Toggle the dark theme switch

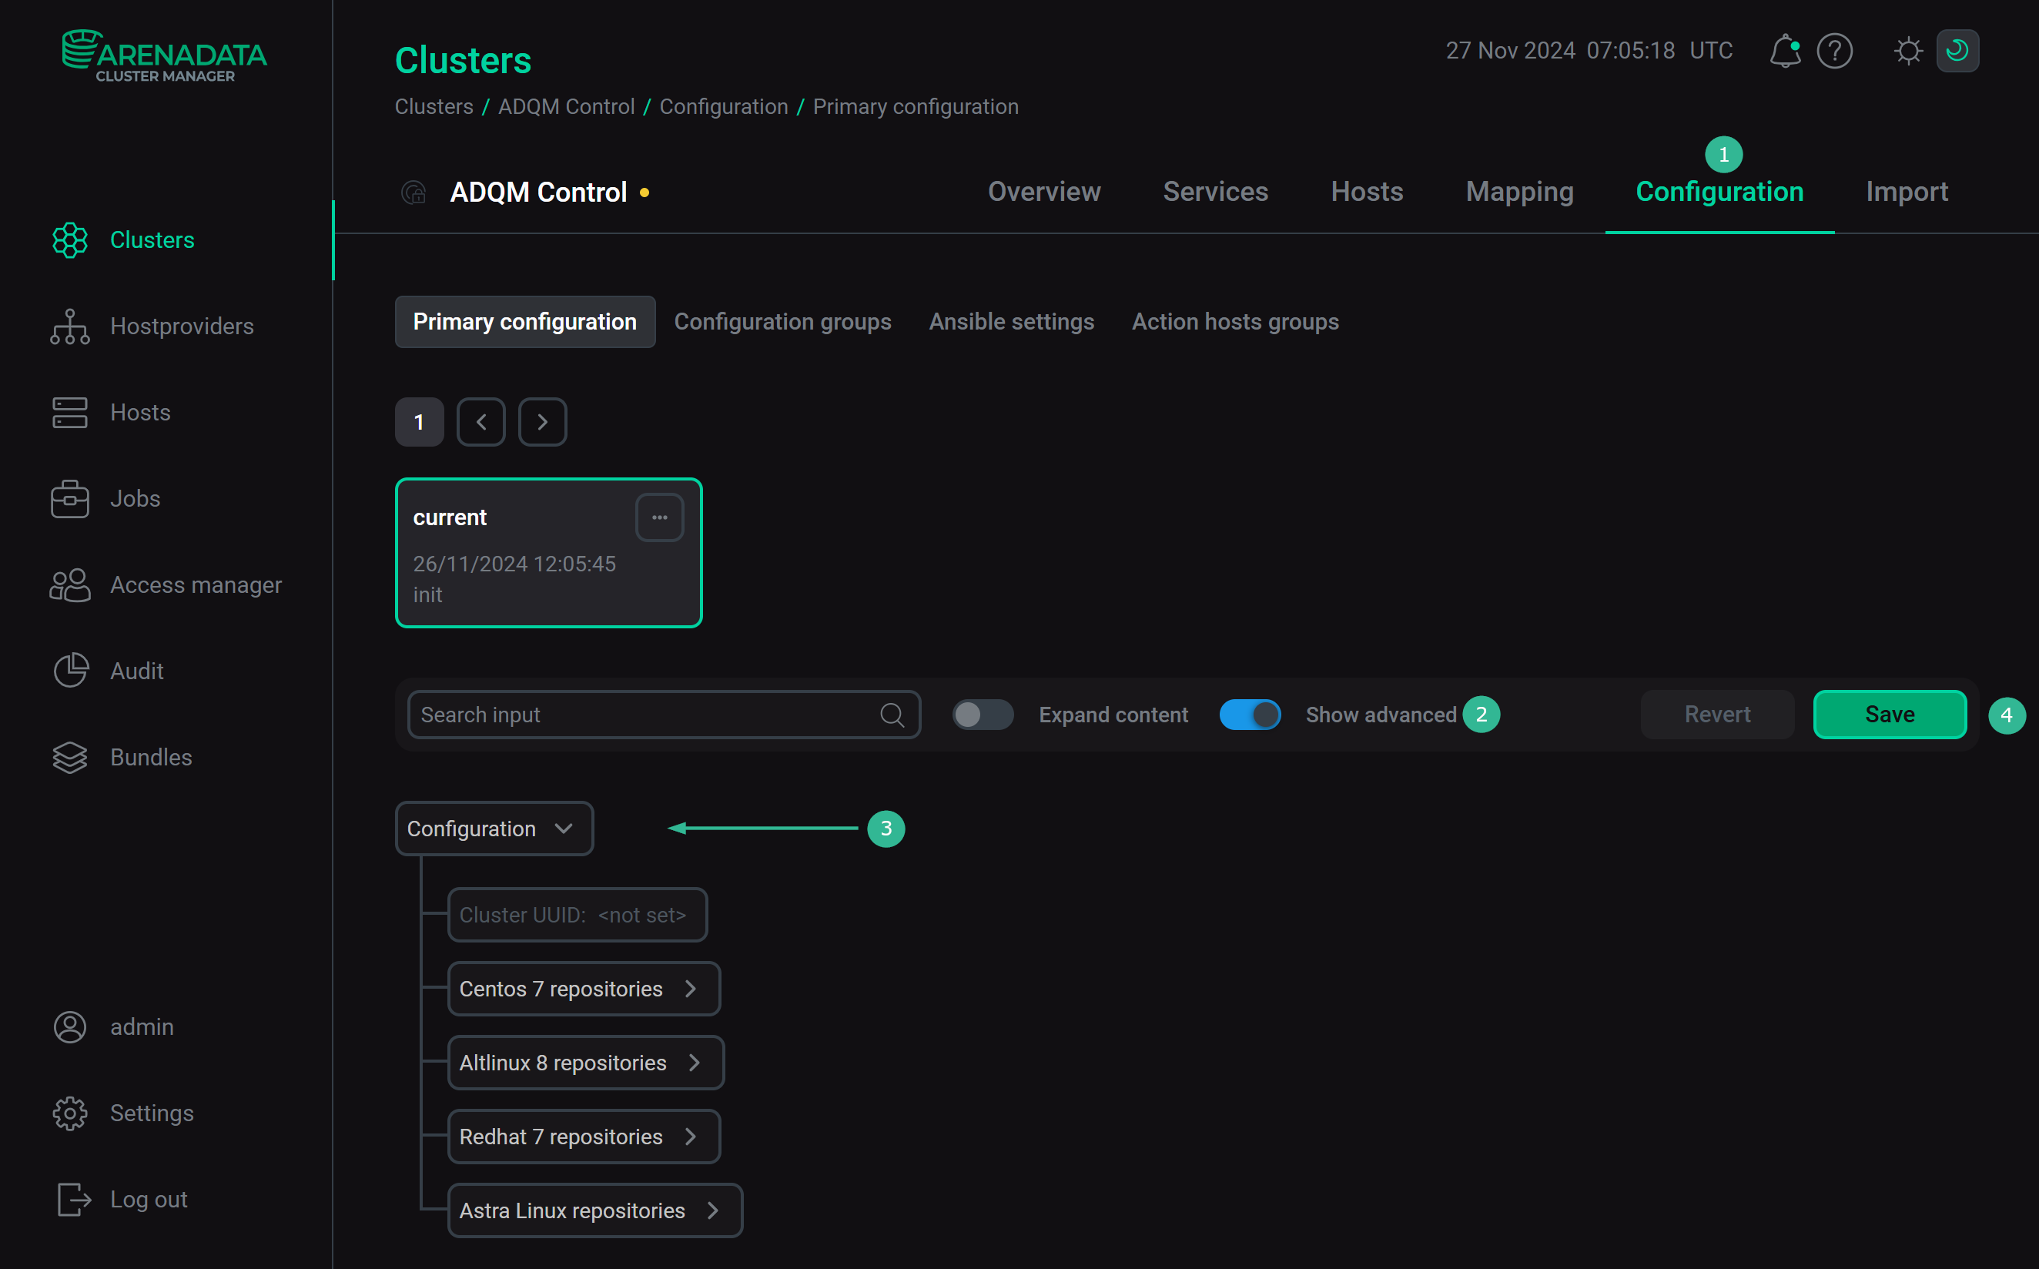tap(1957, 50)
